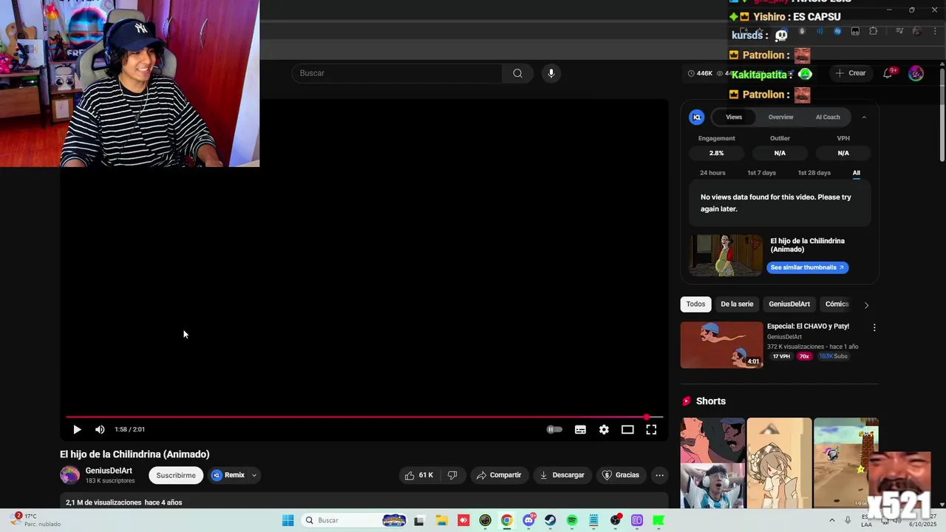Open options menu for El CHAVO y Paty video
Image resolution: width=946 pixels, height=532 pixels.
(874, 327)
